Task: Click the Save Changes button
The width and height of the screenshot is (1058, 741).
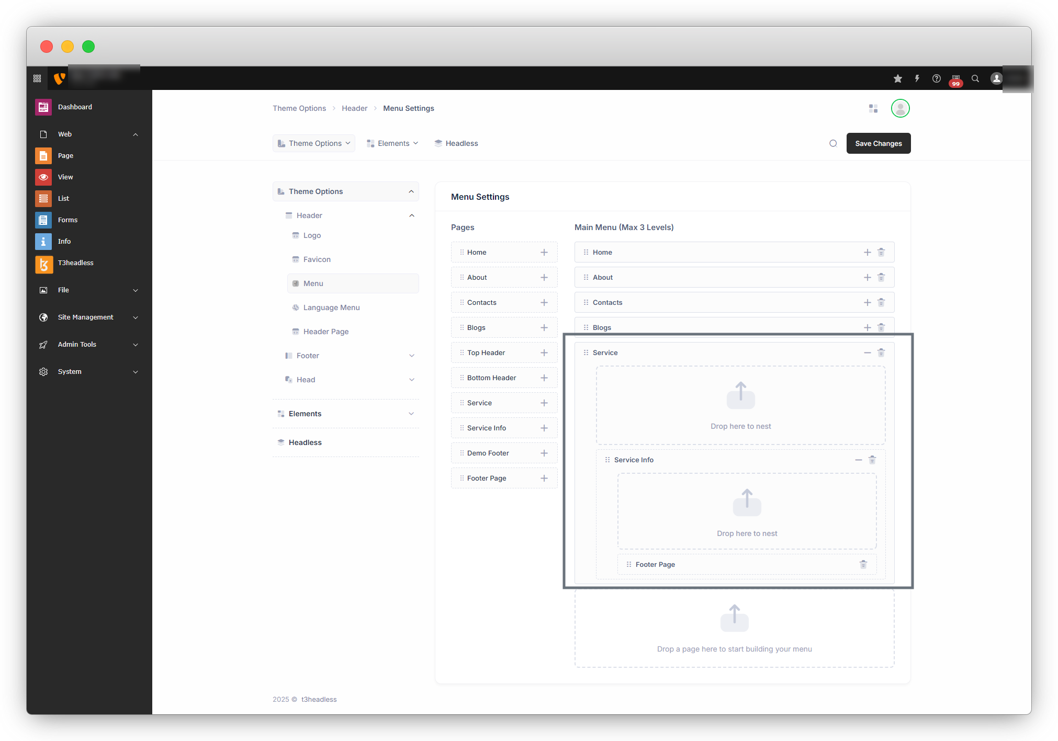Action: point(878,143)
